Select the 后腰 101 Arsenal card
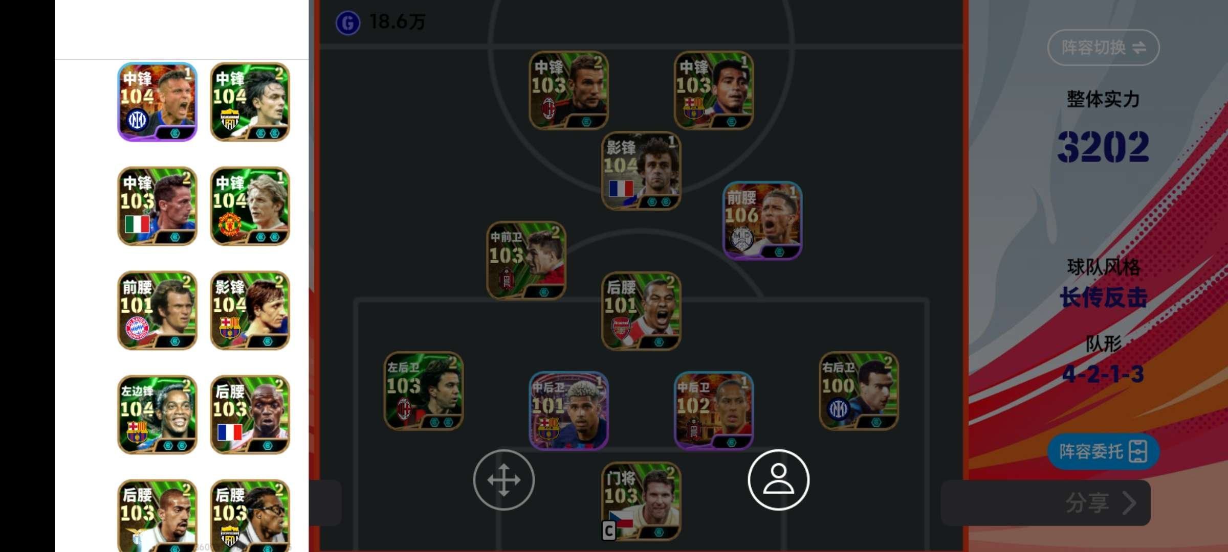Image resolution: width=1228 pixels, height=552 pixels. [641, 311]
